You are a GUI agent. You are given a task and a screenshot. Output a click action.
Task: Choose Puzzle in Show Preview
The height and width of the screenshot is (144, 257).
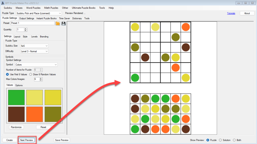tap(208, 140)
